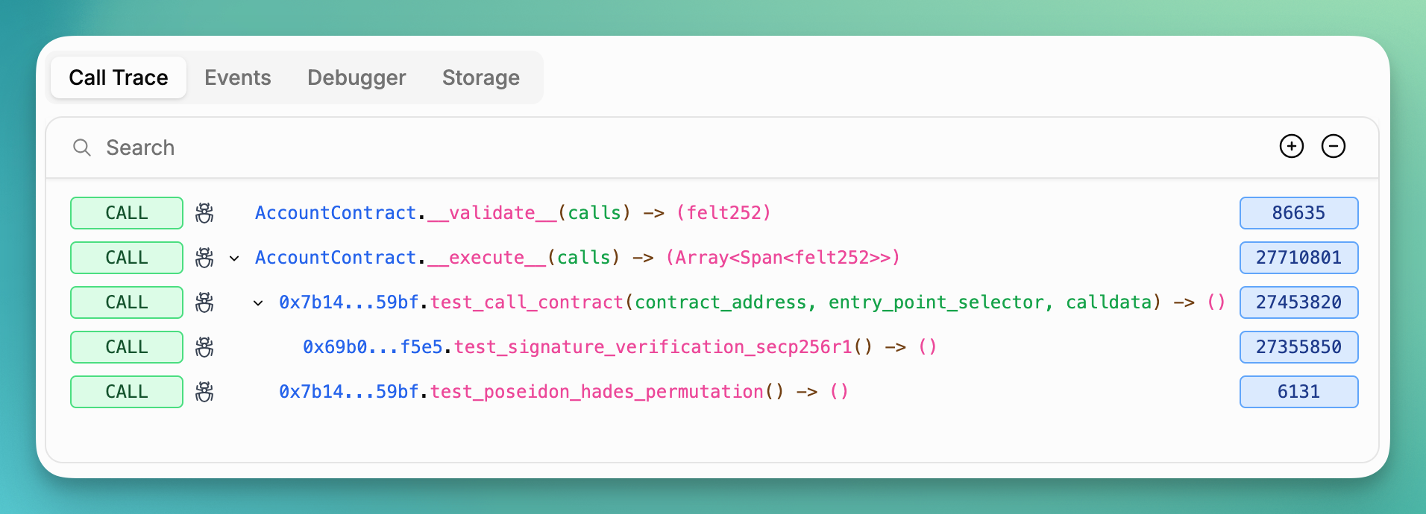Select the Call Trace tab

pyautogui.click(x=119, y=77)
